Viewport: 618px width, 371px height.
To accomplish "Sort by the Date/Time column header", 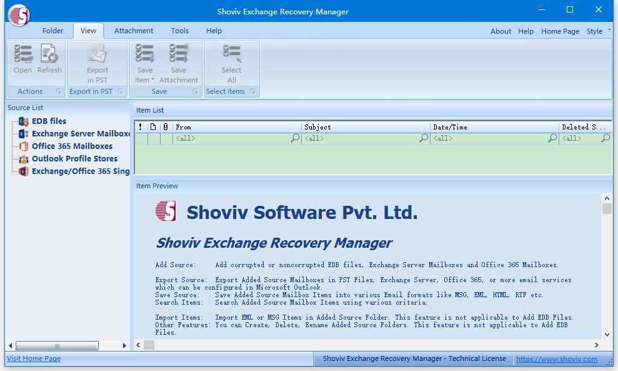I will 495,127.
